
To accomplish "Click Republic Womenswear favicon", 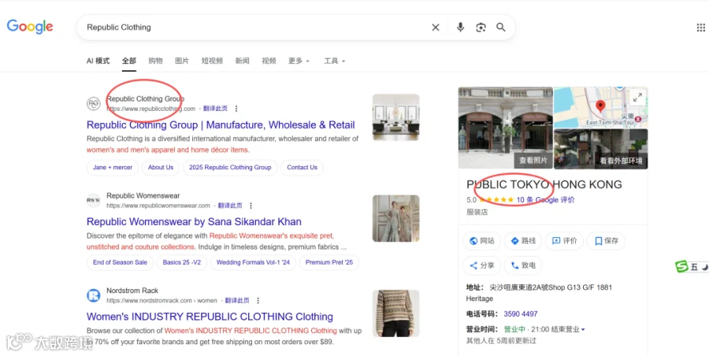I will pyautogui.click(x=93, y=200).
